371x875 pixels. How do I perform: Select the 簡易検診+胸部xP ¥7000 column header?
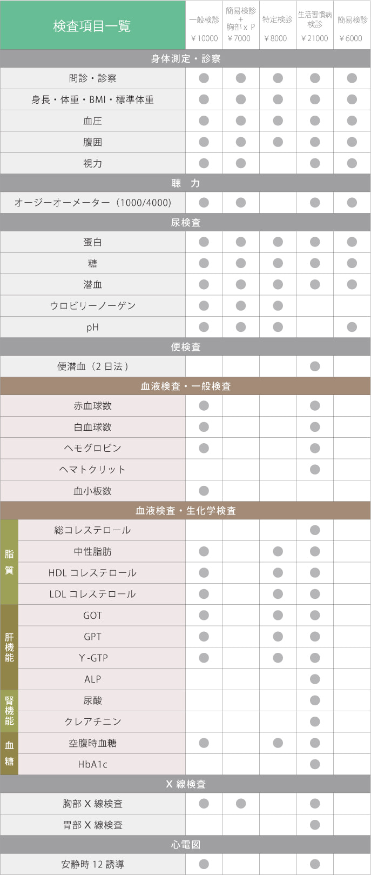241,25
